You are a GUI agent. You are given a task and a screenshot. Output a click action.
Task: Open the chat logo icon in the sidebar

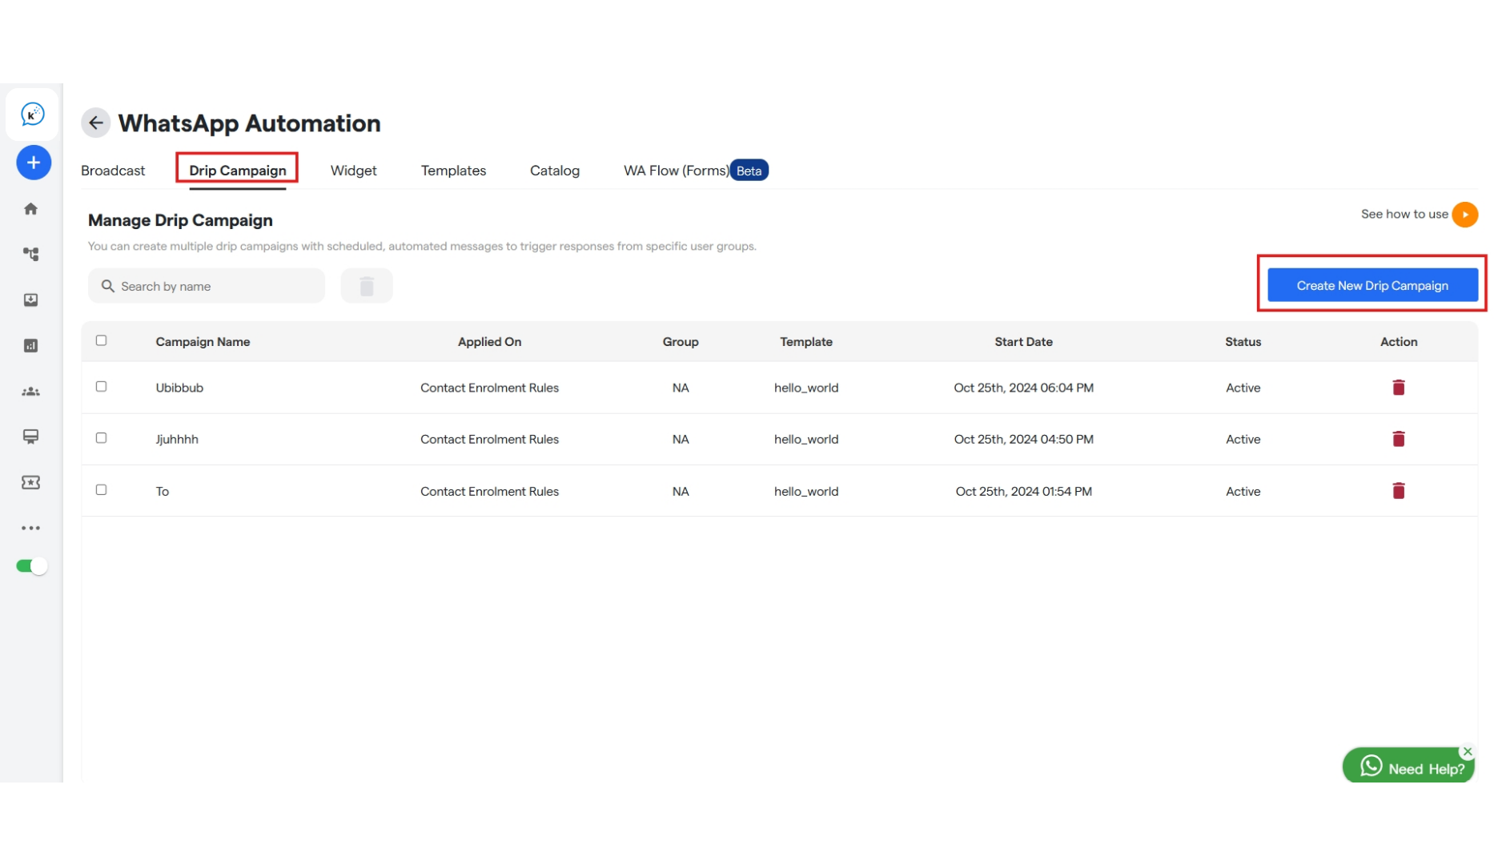coord(32,115)
